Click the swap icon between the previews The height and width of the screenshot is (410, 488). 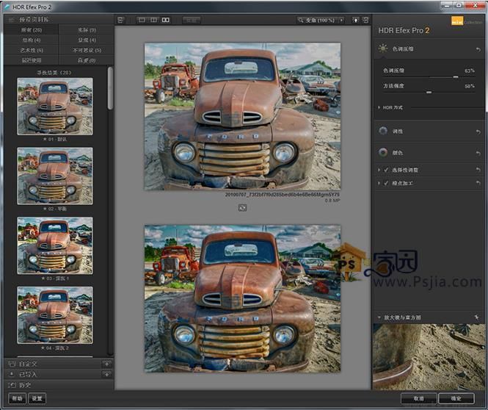coord(242,207)
